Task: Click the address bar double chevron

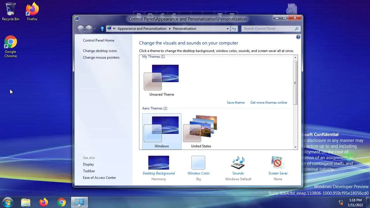Action: pos(114,29)
